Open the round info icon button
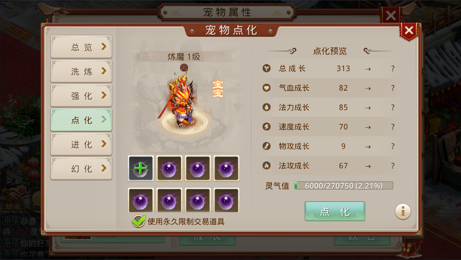The width and height of the screenshot is (461, 260). click(403, 211)
